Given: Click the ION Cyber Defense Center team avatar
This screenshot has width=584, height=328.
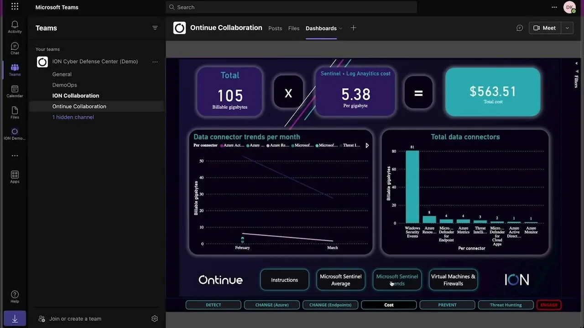Looking at the screenshot, I should (42, 62).
